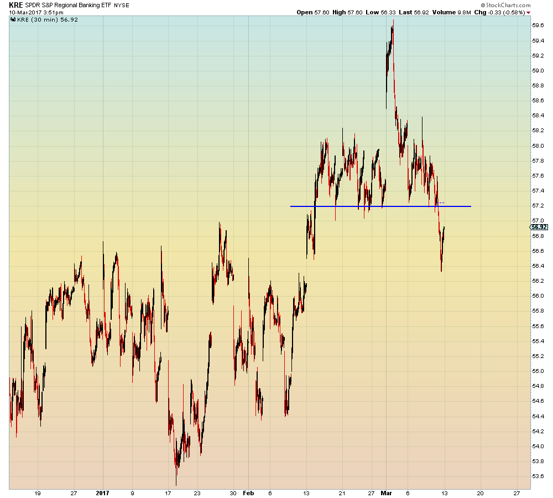
Task: Click the '21' date label on axis
Action: click(x=342, y=493)
